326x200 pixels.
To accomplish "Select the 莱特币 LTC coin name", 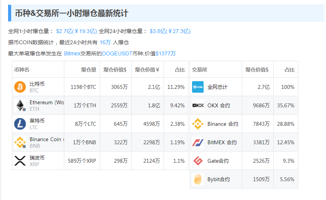I will (x=37, y=124).
